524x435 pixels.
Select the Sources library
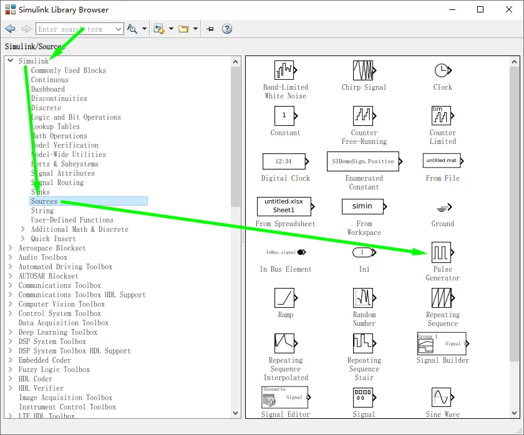coord(89,201)
